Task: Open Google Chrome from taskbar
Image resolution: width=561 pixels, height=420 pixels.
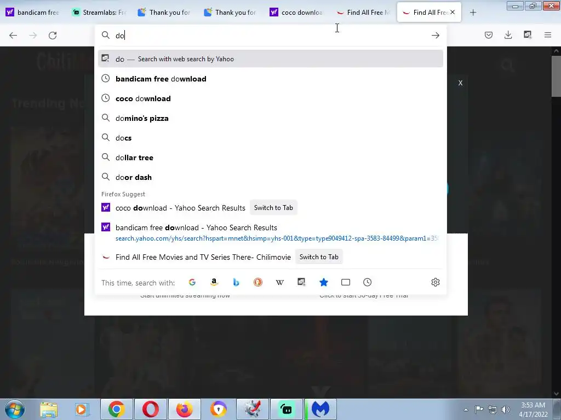Action: [x=117, y=409]
